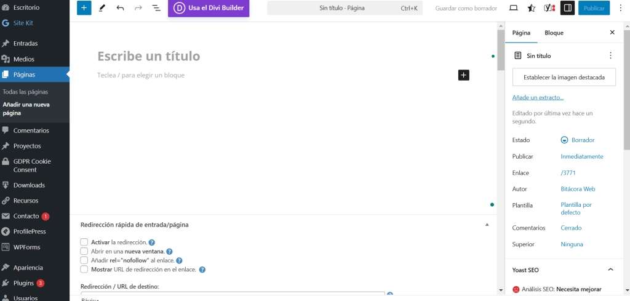Click the Redo arrow
The height and width of the screenshot is (301, 630).
click(x=138, y=8)
